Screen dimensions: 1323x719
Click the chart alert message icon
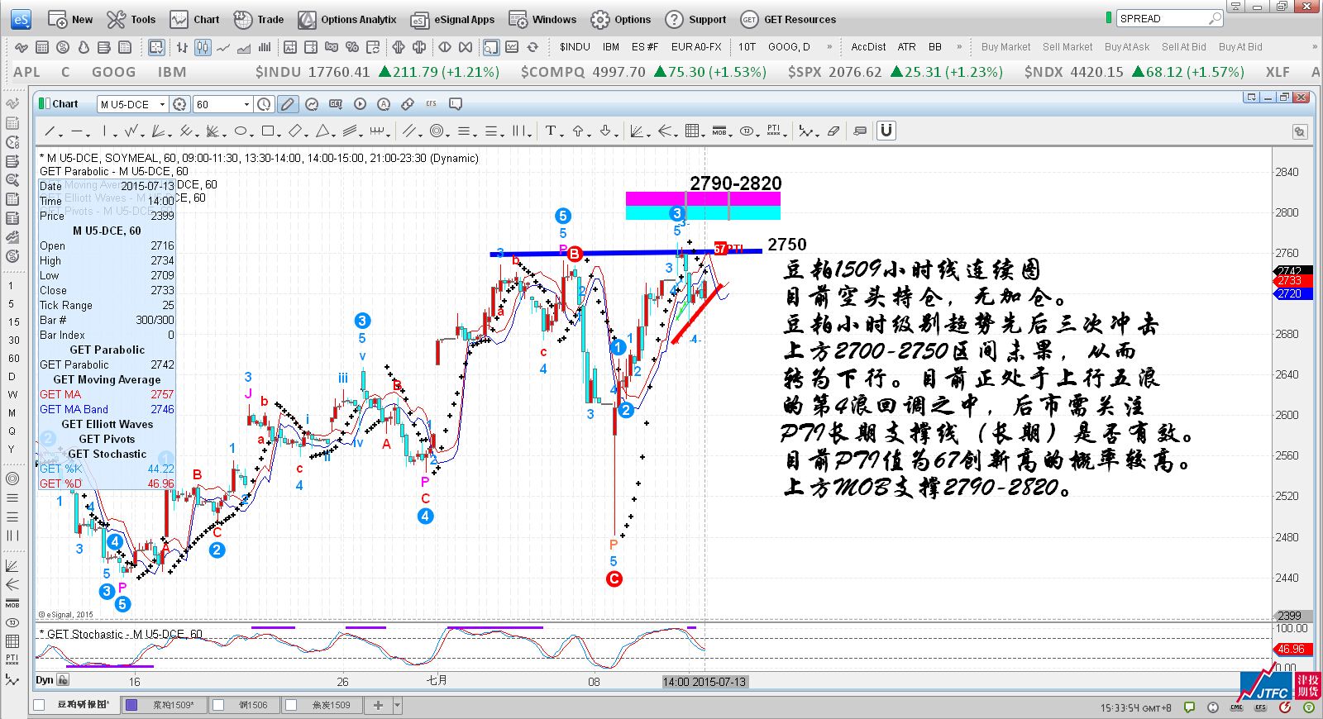455,104
